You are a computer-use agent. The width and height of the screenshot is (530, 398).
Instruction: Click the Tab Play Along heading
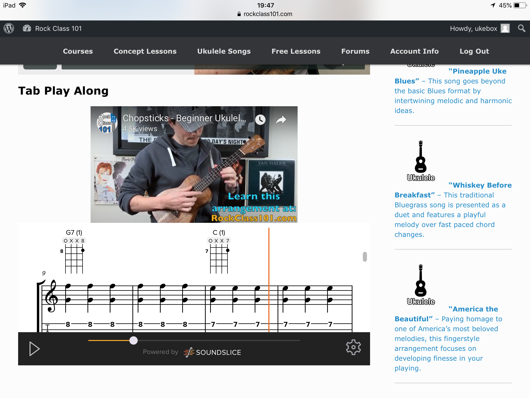63,91
